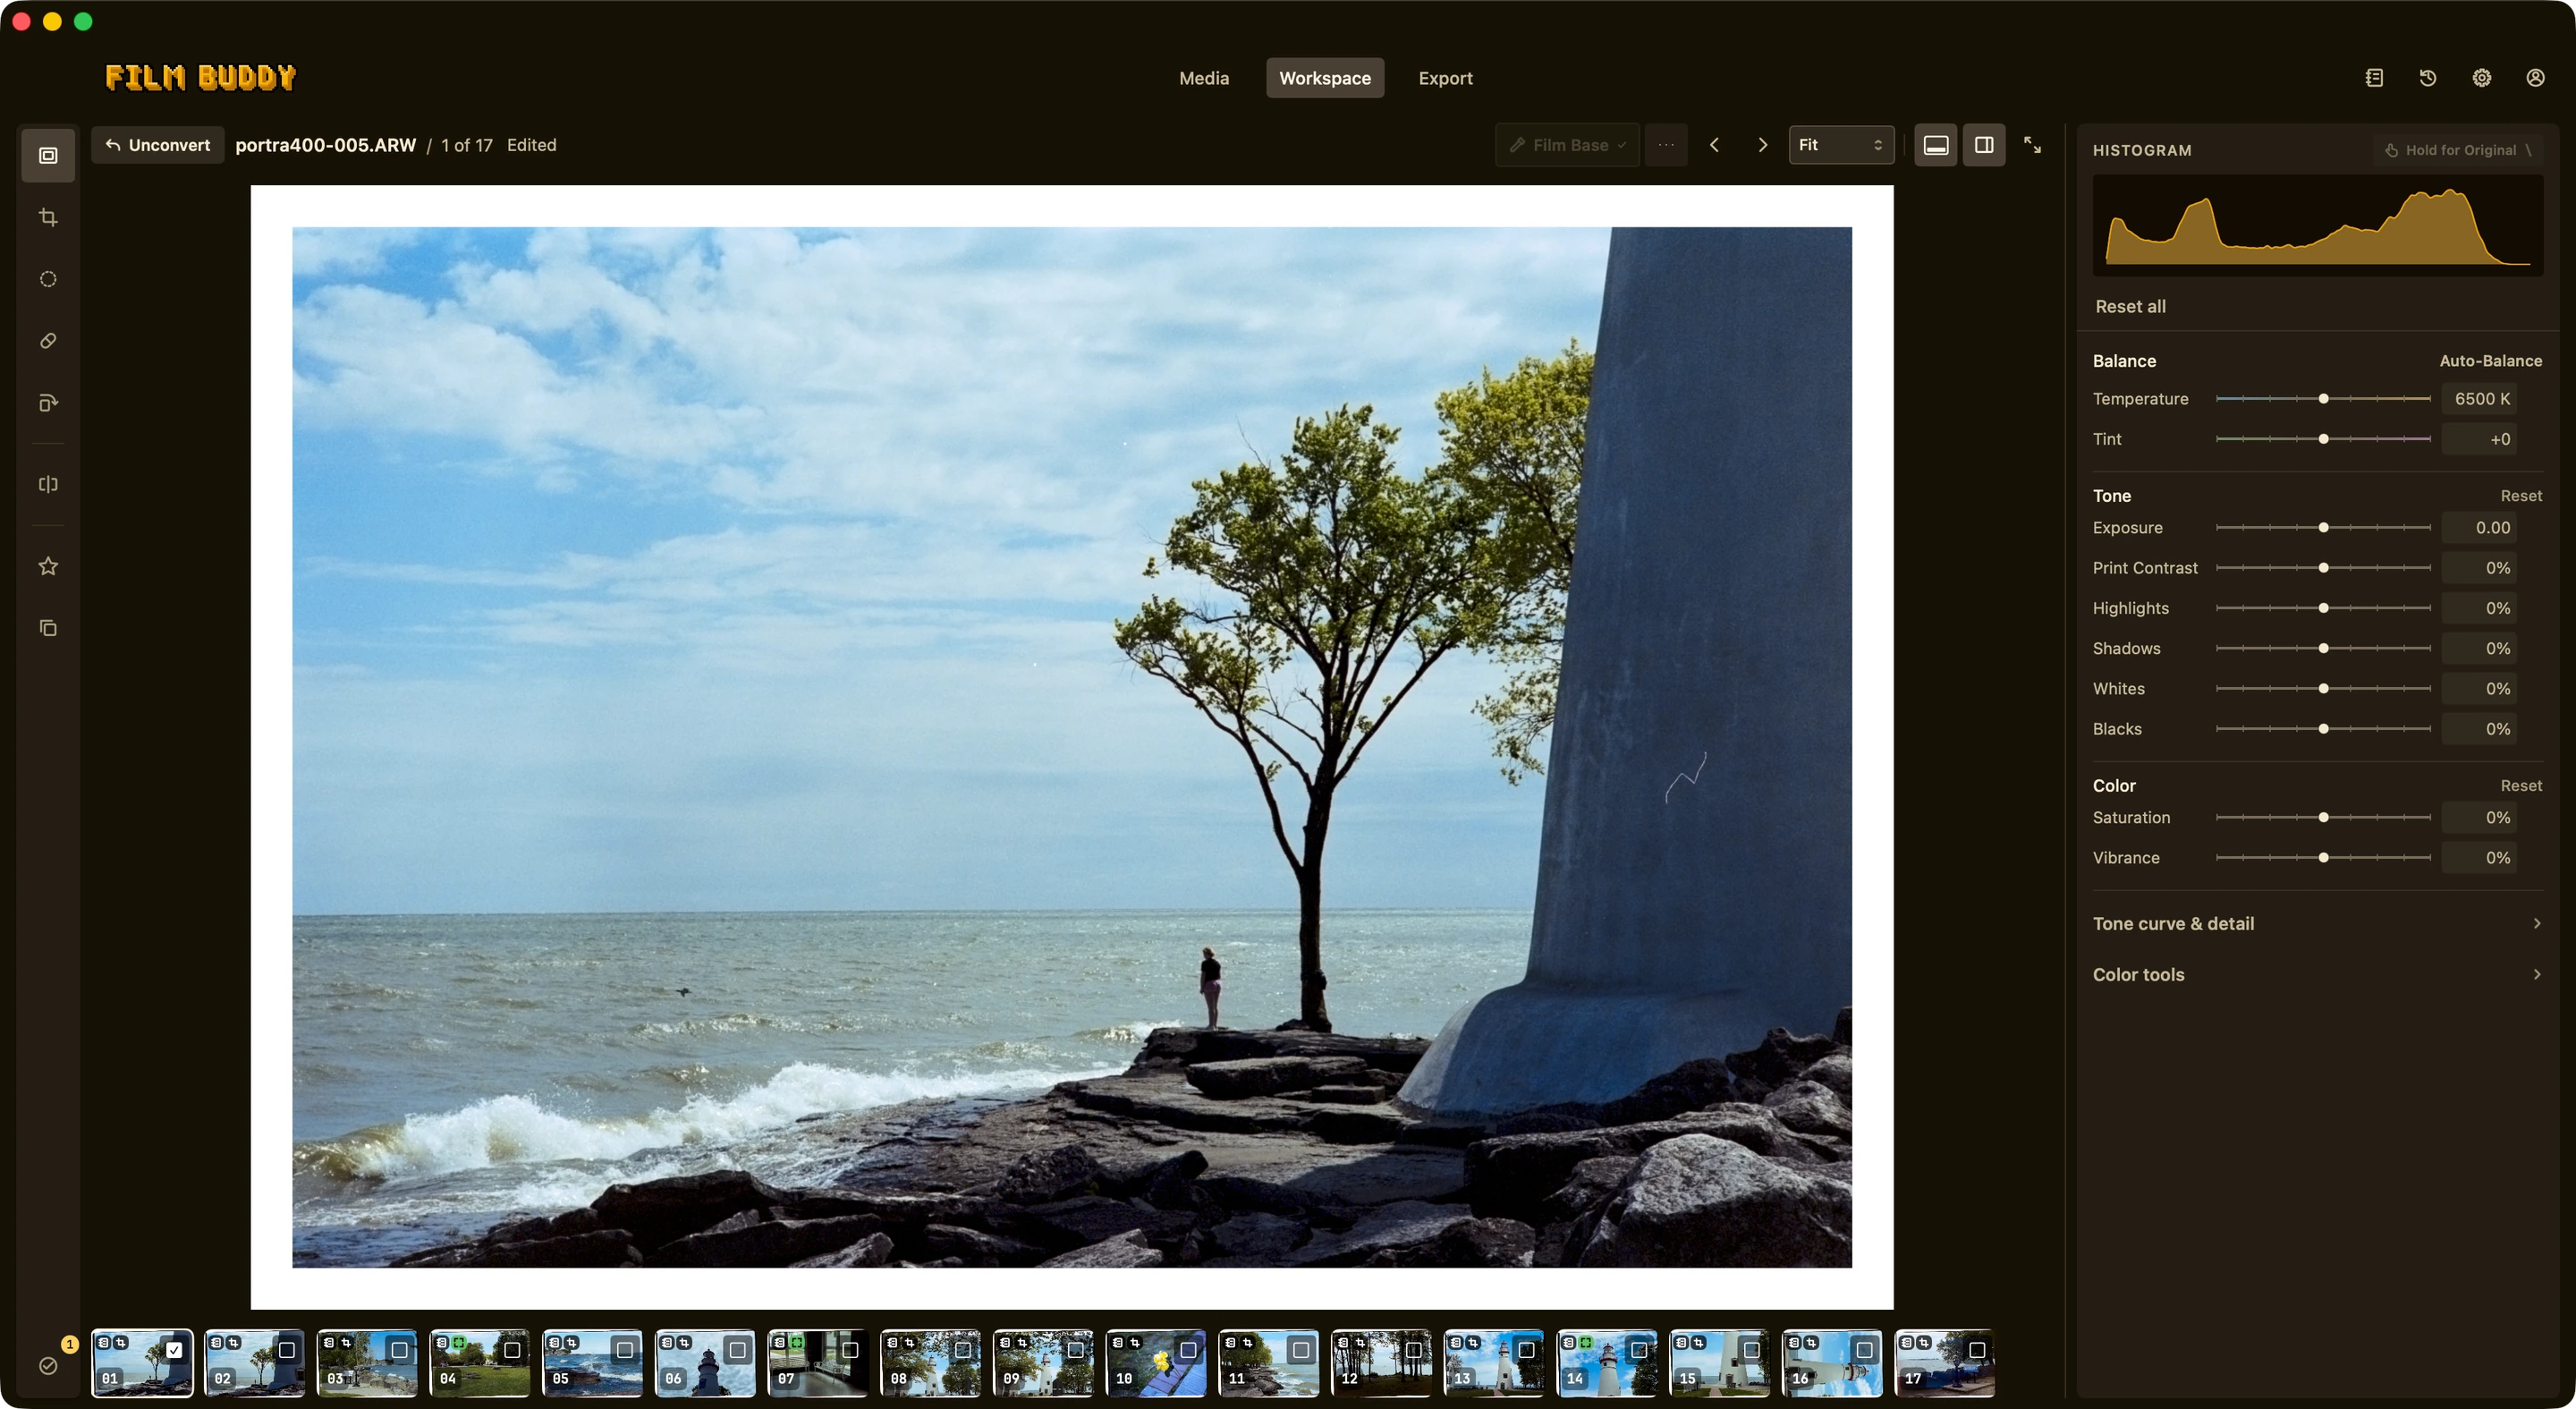
Task: Uncheck the selected thumbnail 01 checkbox
Action: click(174, 1349)
